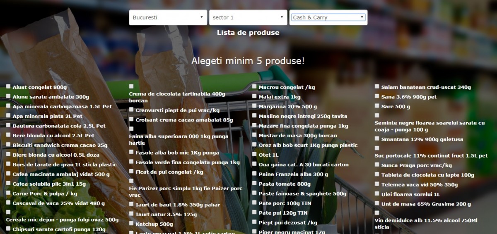This screenshot has height=234, width=497.
Task: Tick Alune sarate ambalate 300g checkbox
Action: [8, 96]
